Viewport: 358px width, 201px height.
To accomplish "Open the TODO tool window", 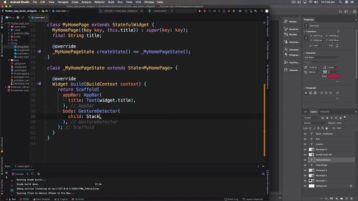I will 25,199.
